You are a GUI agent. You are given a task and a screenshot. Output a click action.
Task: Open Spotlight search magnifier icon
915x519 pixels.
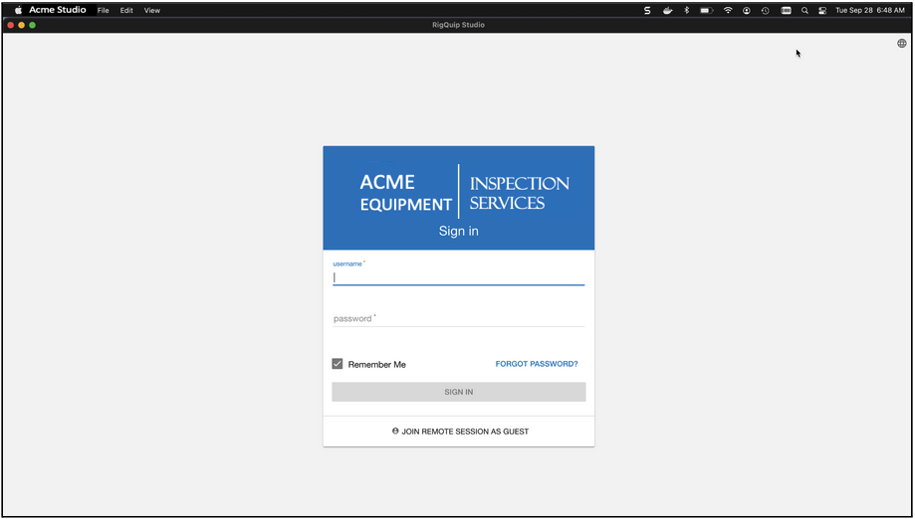tap(804, 11)
